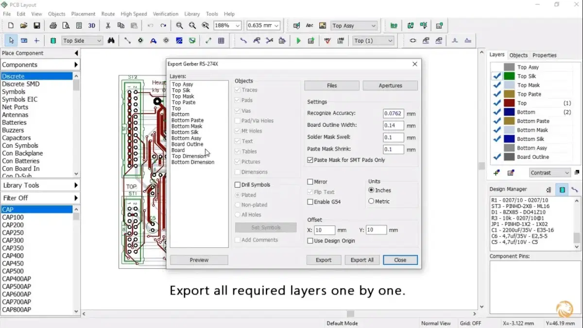Click the Cut scissors icon
The height and width of the screenshot is (328, 583).
[108, 26]
